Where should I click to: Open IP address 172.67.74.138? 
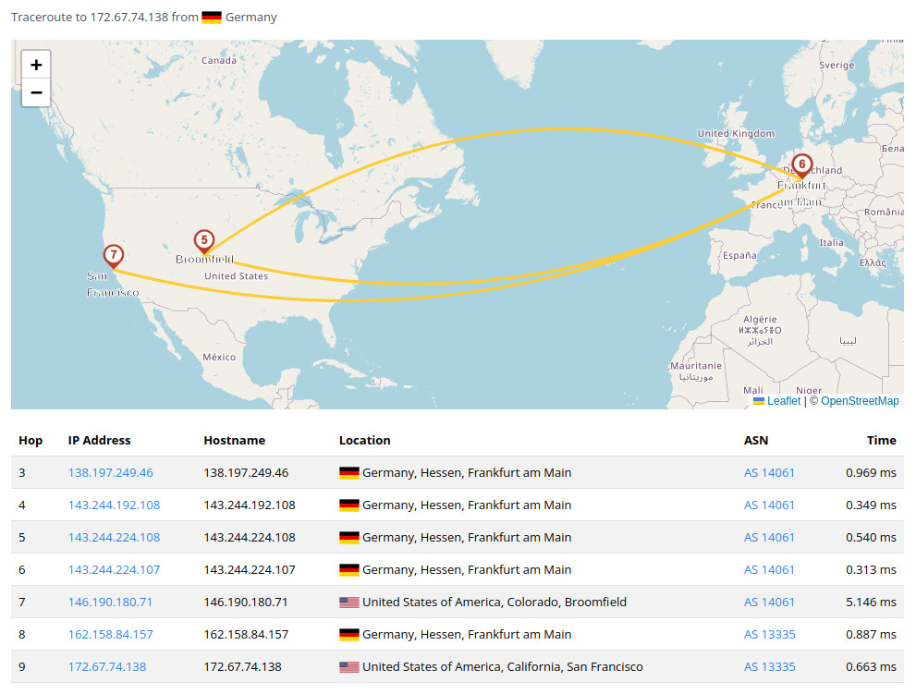click(106, 666)
